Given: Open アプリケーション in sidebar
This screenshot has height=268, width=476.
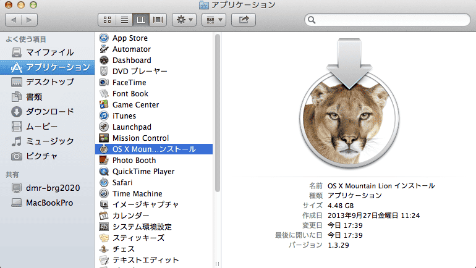Looking at the screenshot, I should pos(48,67).
